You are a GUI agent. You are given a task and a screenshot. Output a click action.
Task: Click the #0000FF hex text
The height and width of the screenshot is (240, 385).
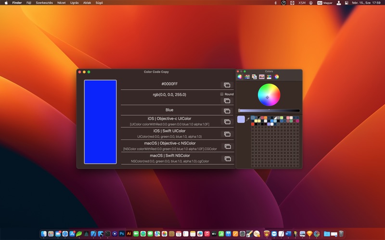coord(169,84)
